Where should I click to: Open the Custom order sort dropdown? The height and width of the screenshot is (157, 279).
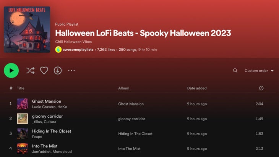point(259,71)
